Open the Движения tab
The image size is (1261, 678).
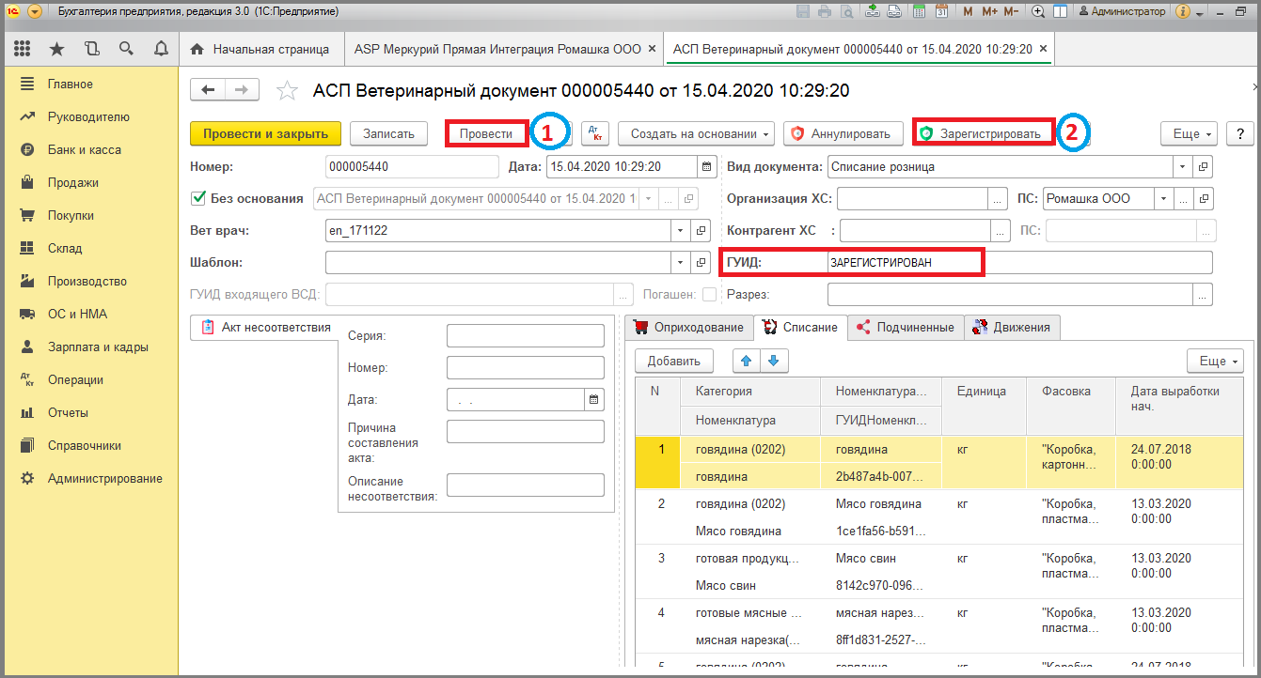(x=1013, y=328)
